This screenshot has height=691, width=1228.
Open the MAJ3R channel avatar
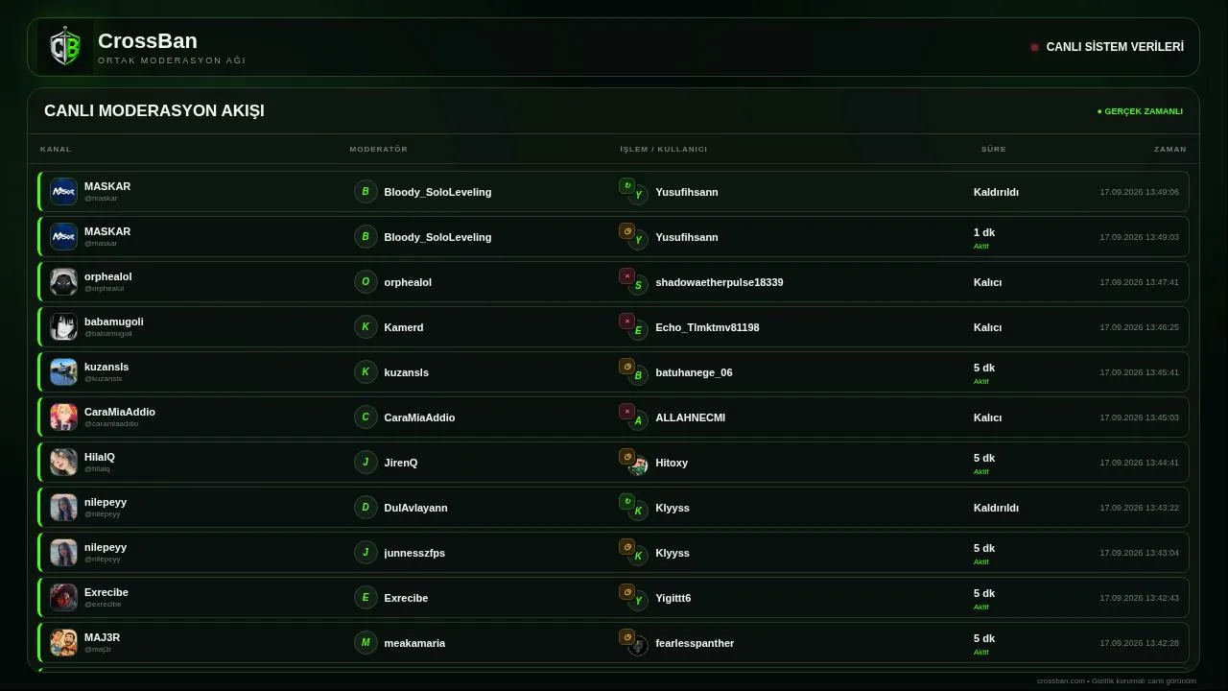pos(63,642)
